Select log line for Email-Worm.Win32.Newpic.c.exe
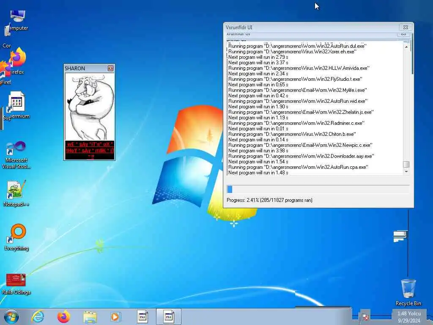Screen dimensions: 433x325 (x=300, y=145)
